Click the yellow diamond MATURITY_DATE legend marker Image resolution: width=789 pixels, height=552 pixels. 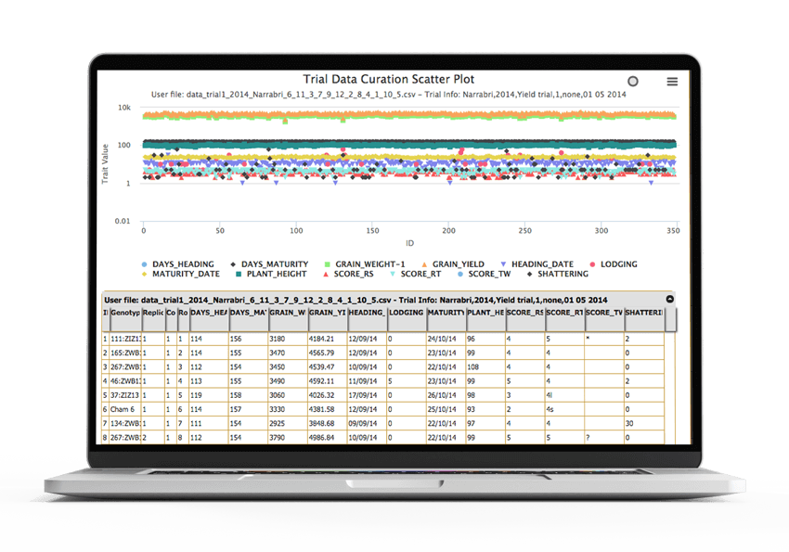pyautogui.click(x=144, y=275)
